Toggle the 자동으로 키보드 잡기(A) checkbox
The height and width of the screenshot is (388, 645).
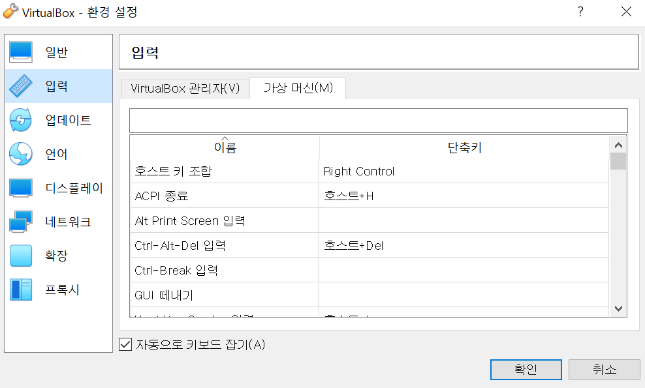125,344
